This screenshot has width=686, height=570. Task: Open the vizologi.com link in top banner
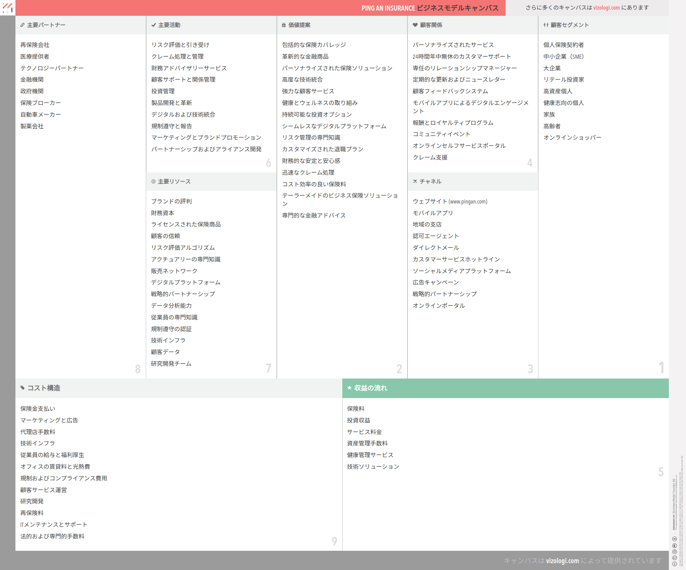click(606, 8)
